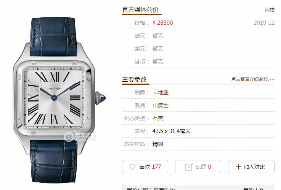Viewport: 281px width, 190px height.
Task: Select the 官方媒体公价 section heading
Action: click(x=140, y=9)
